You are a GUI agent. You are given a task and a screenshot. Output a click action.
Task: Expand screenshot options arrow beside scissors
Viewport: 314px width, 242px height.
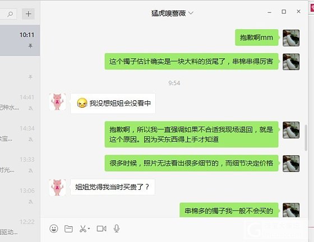point(89,229)
